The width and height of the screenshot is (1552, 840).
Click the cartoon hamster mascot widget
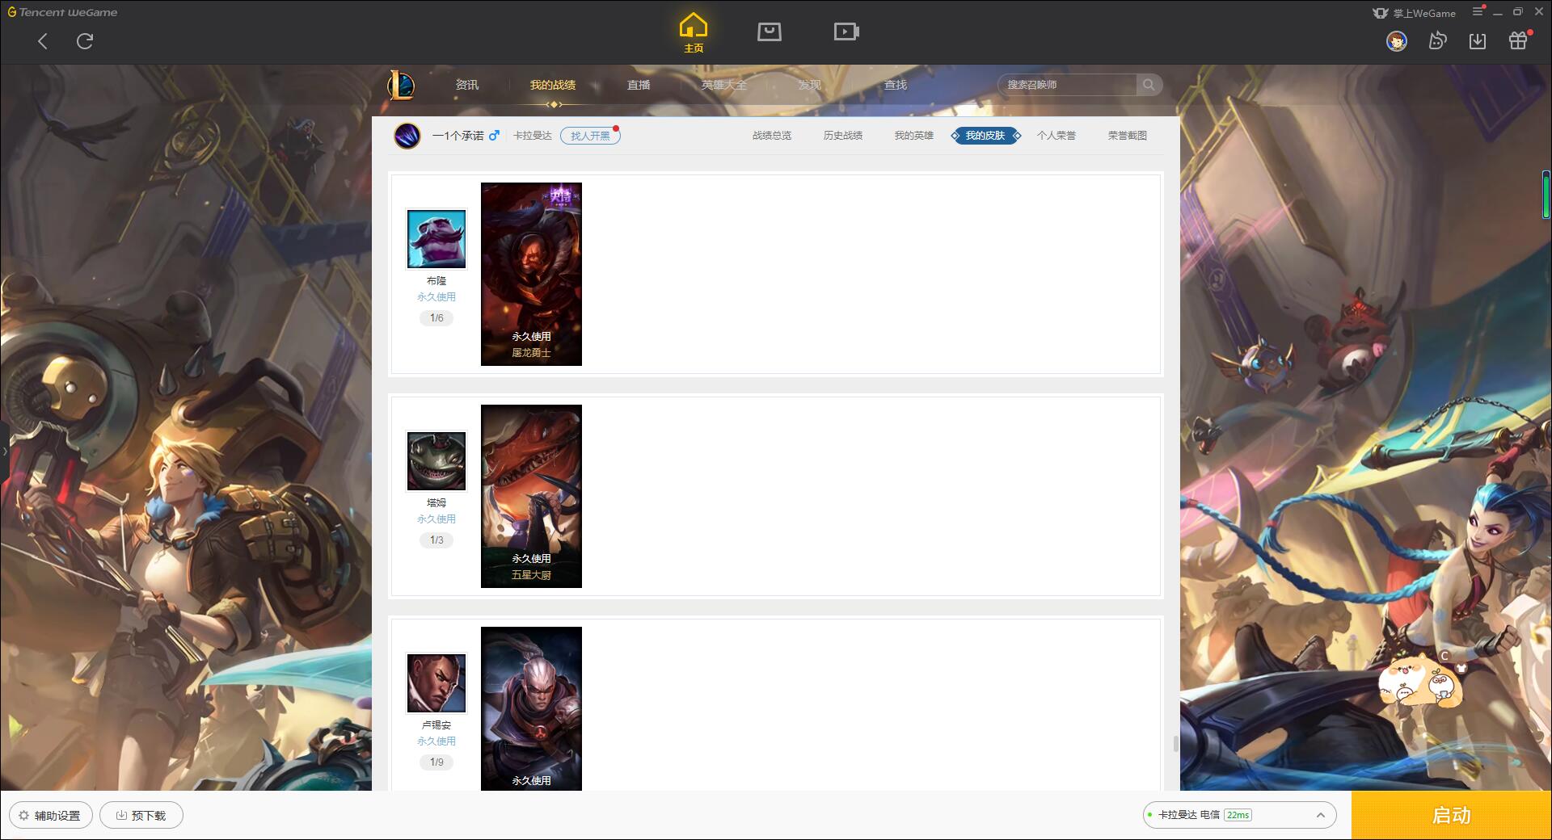pos(1422,679)
